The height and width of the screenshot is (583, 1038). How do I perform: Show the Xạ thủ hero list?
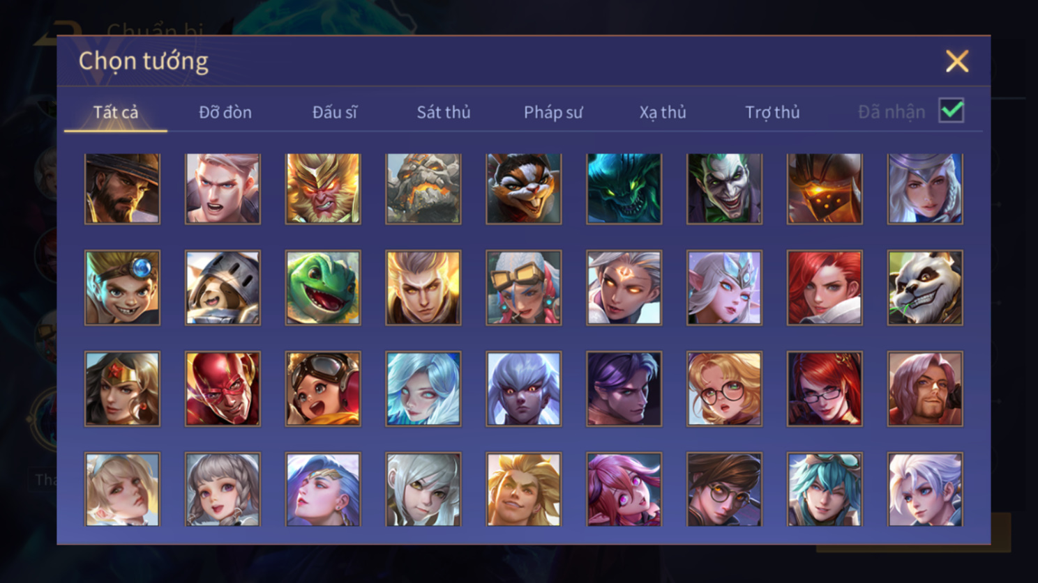pyautogui.click(x=663, y=112)
